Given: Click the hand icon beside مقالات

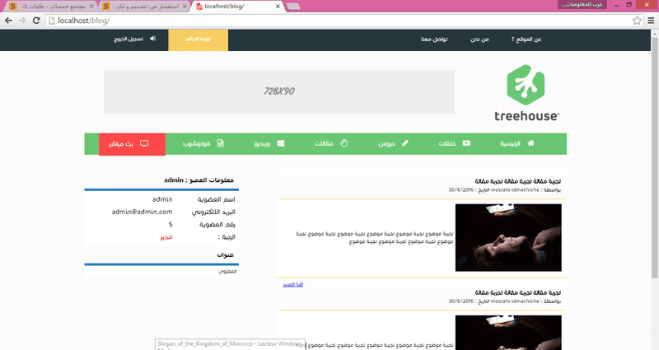Looking at the screenshot, I should 344,143.
